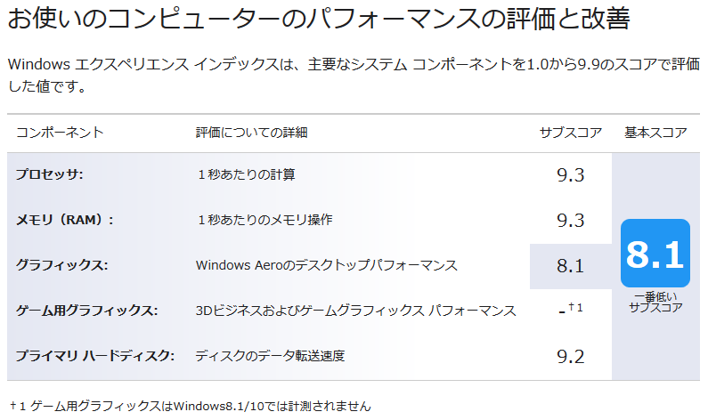Click the page title about performance evaluation
The image size is (708, 420).
point(319,19)
